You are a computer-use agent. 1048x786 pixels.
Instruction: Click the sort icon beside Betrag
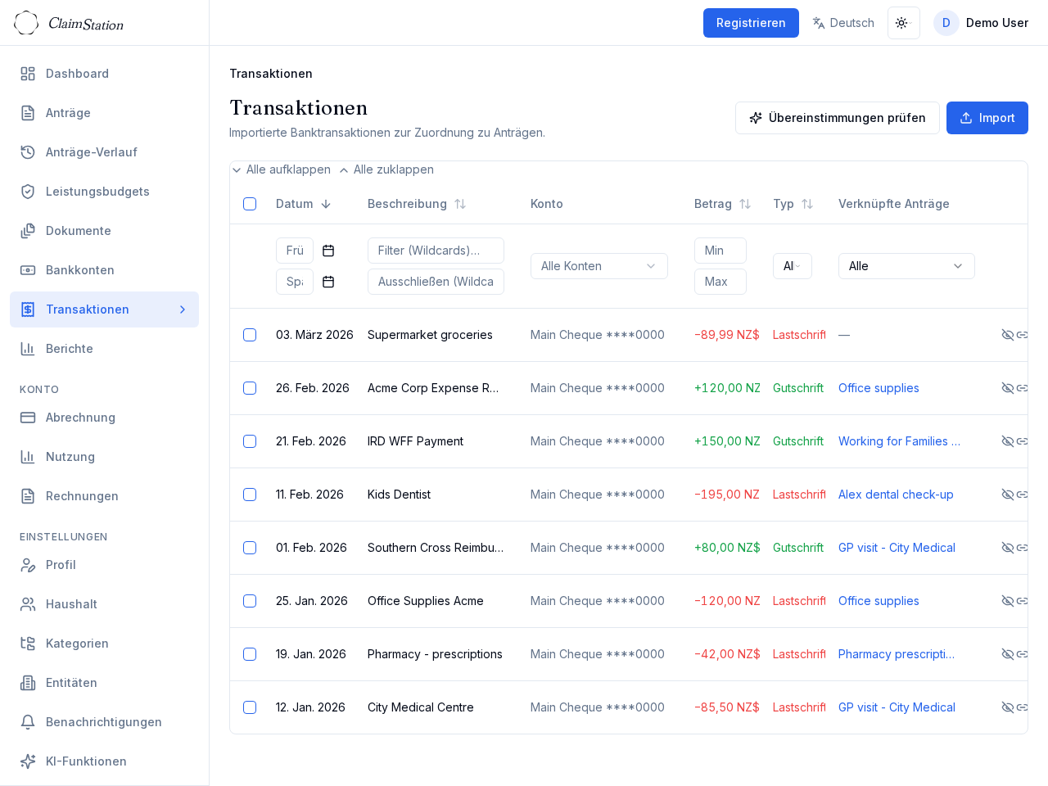tap(745, 204)
